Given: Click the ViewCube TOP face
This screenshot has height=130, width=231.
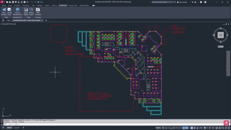Looking at the screenshot, I should click(x=221, y=35).
